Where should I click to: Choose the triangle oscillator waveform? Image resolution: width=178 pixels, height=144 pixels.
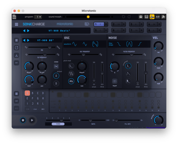[x=85, y=44]
